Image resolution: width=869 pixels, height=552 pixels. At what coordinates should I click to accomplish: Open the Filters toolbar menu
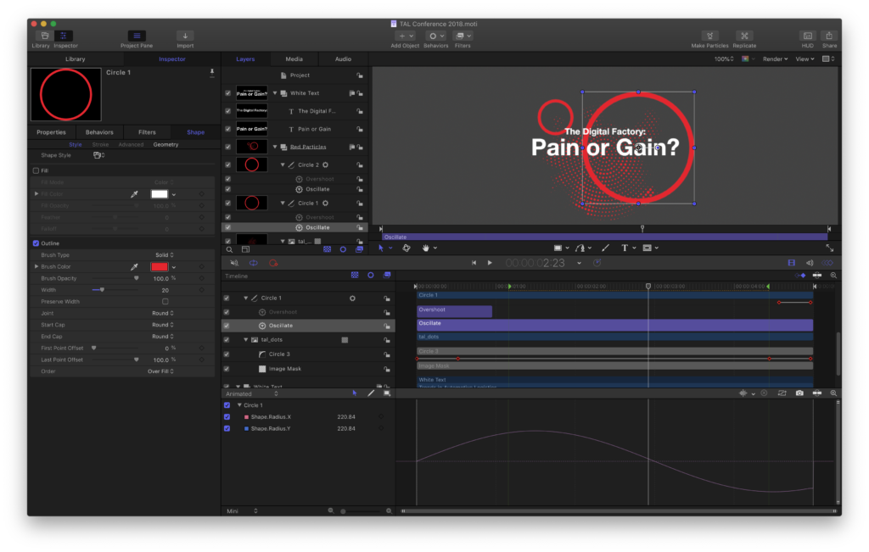point(463,36)
